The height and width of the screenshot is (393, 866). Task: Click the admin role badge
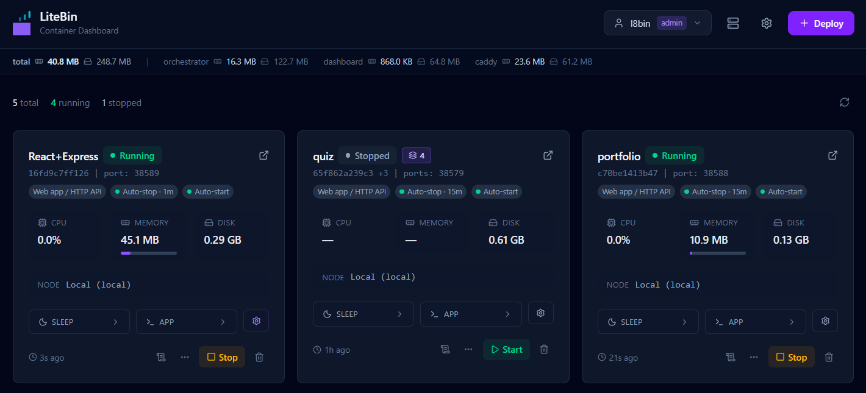[671, 23]
